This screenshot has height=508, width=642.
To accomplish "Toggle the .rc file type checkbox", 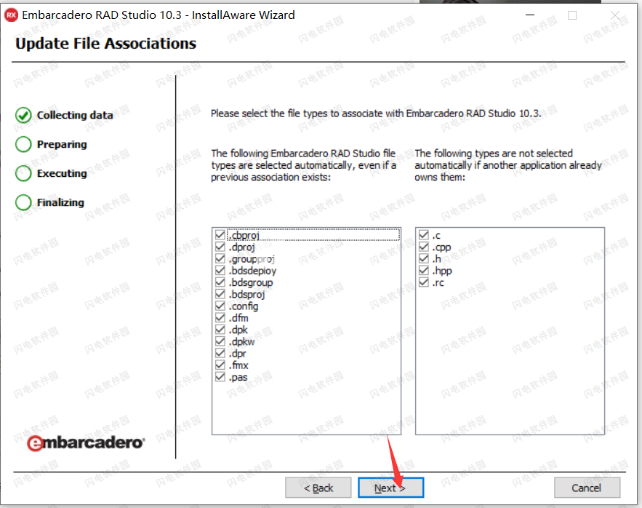I will (x=424, y=282).
